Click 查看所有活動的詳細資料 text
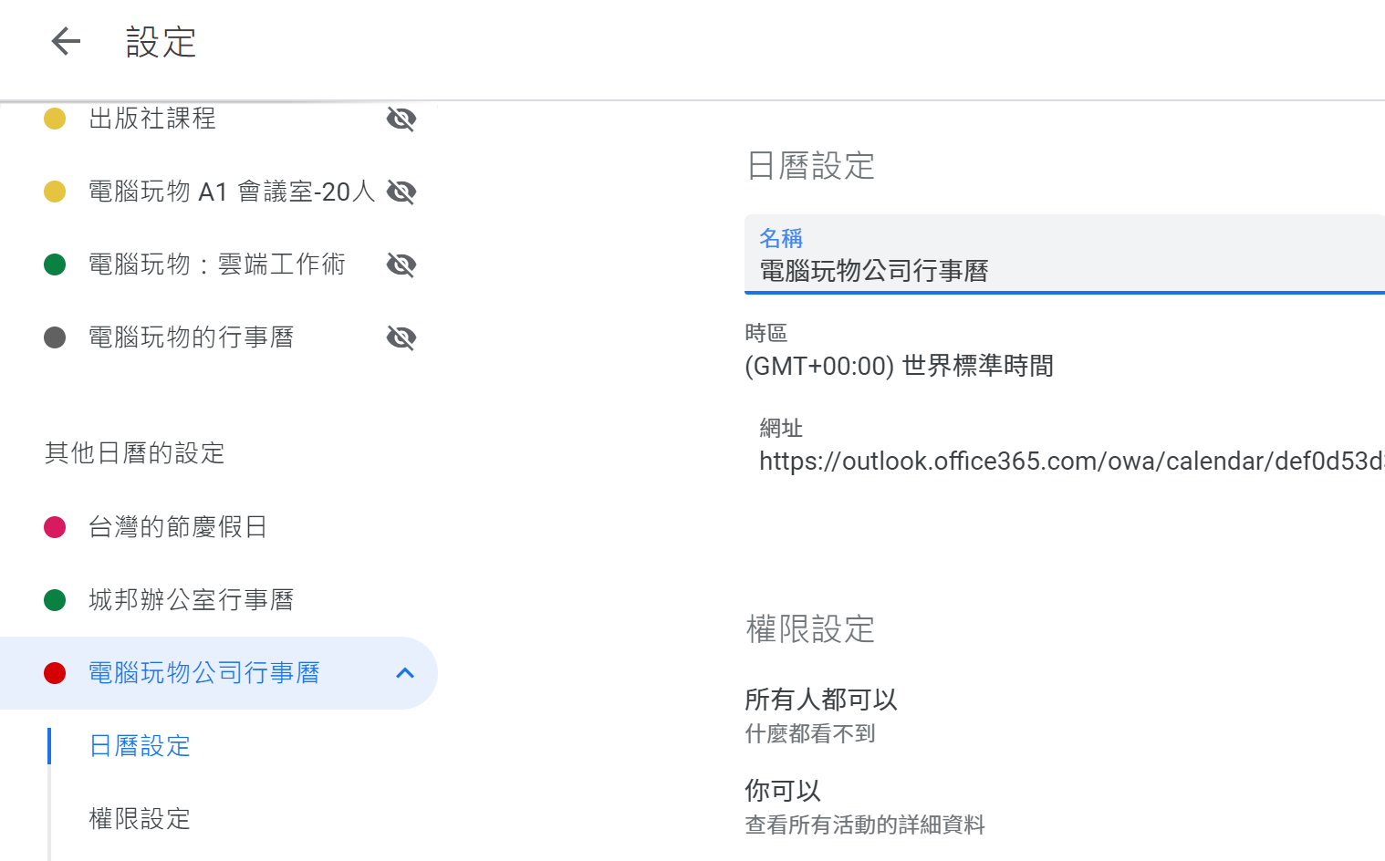This screenshot has height=861, width=1385. click(865, 825)
